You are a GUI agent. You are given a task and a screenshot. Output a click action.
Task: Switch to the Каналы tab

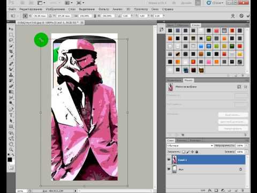click(x=182, y=140)
